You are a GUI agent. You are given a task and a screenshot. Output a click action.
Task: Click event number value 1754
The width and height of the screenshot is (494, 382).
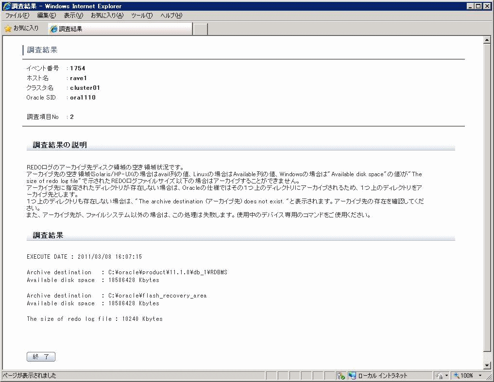[78, 68]
